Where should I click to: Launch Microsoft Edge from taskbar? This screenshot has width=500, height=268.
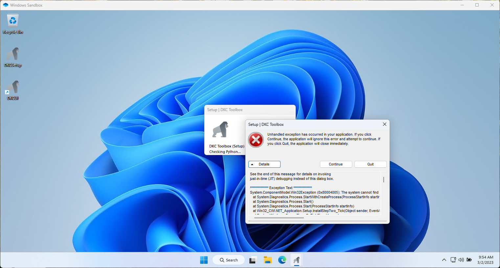coord(282,260)
